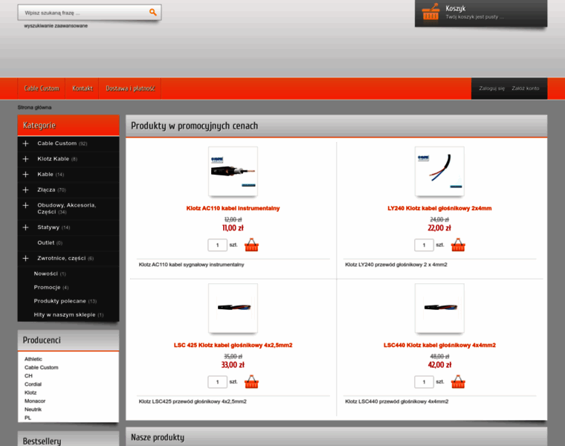
Task: Expand the Statywy category
Action: pyautogui.click(x=25, y=227)
